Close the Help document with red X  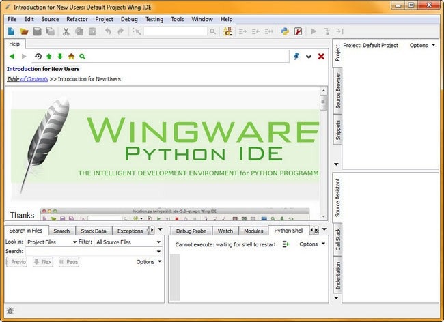(321, 56)
